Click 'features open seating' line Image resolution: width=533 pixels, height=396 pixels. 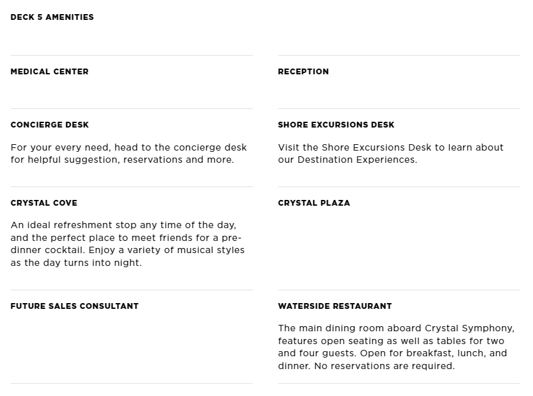[391, 341]
